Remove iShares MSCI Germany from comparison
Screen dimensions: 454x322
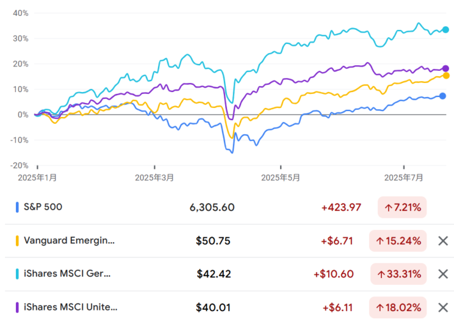coord(442,274)
